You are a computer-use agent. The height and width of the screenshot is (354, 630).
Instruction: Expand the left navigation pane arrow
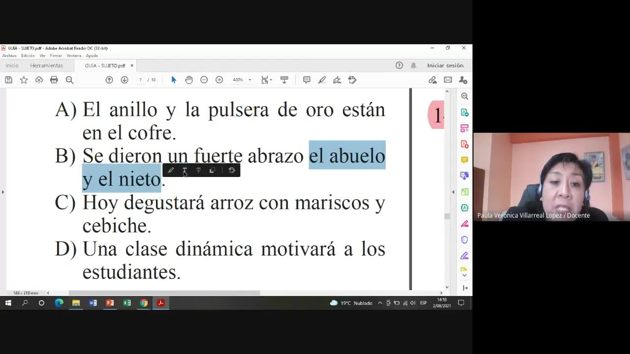[x=2, y=192]
